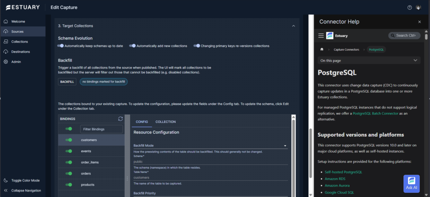Open the Amazon Aurora link
Viewport: 430px width, 197px height.
[337, 186]
